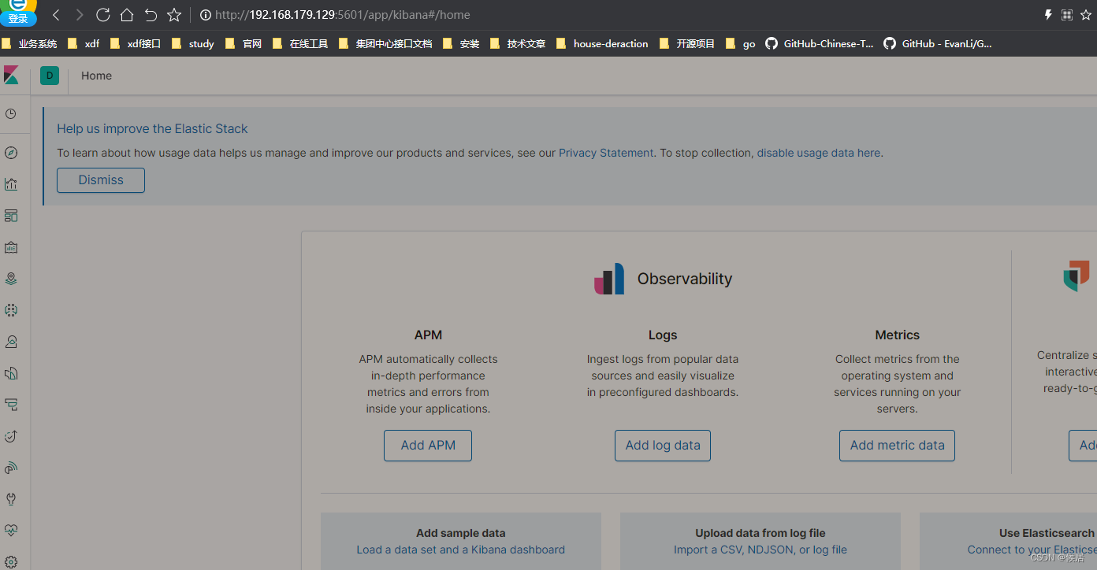Open Metrics icon in sidebar

11,342
